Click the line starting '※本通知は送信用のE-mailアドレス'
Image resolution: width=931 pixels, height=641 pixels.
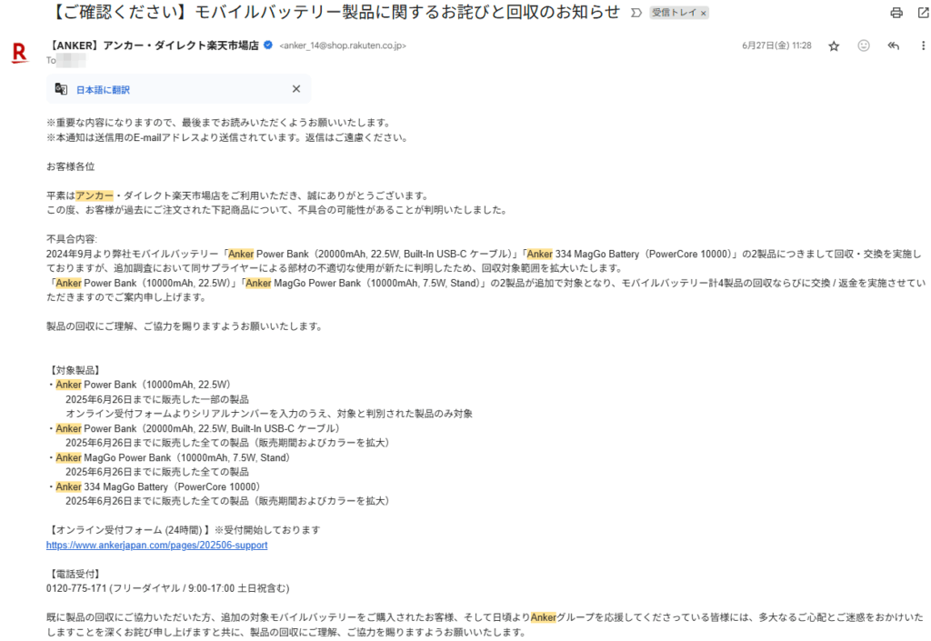tap(228, 137)
